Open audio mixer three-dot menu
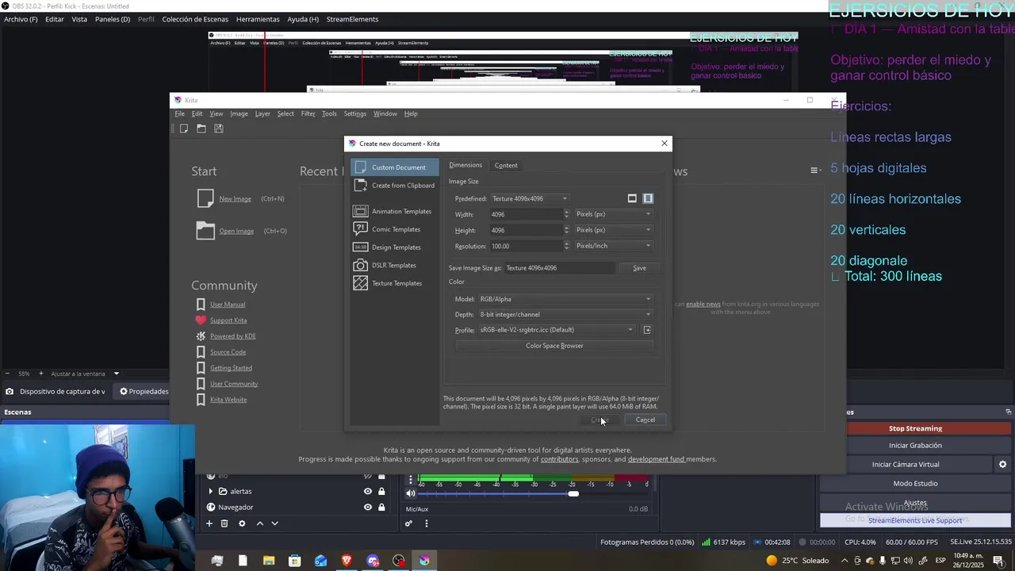The image size is (1015, 571). point(427,523)
